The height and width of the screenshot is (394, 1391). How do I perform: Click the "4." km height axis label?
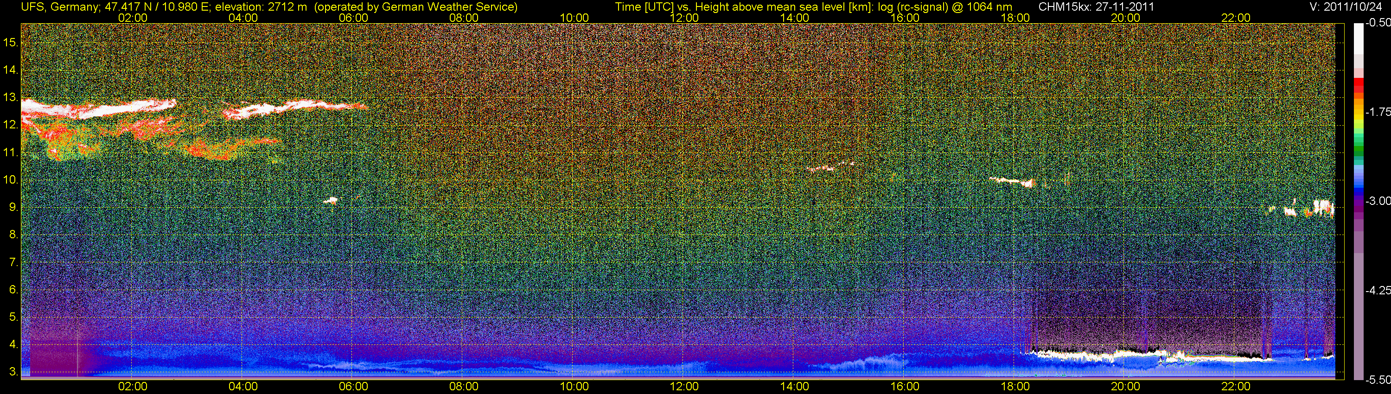(14, 344)
